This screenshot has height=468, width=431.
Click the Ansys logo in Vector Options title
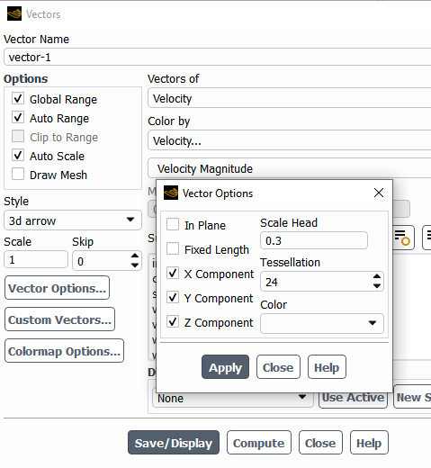coord(171,193)
